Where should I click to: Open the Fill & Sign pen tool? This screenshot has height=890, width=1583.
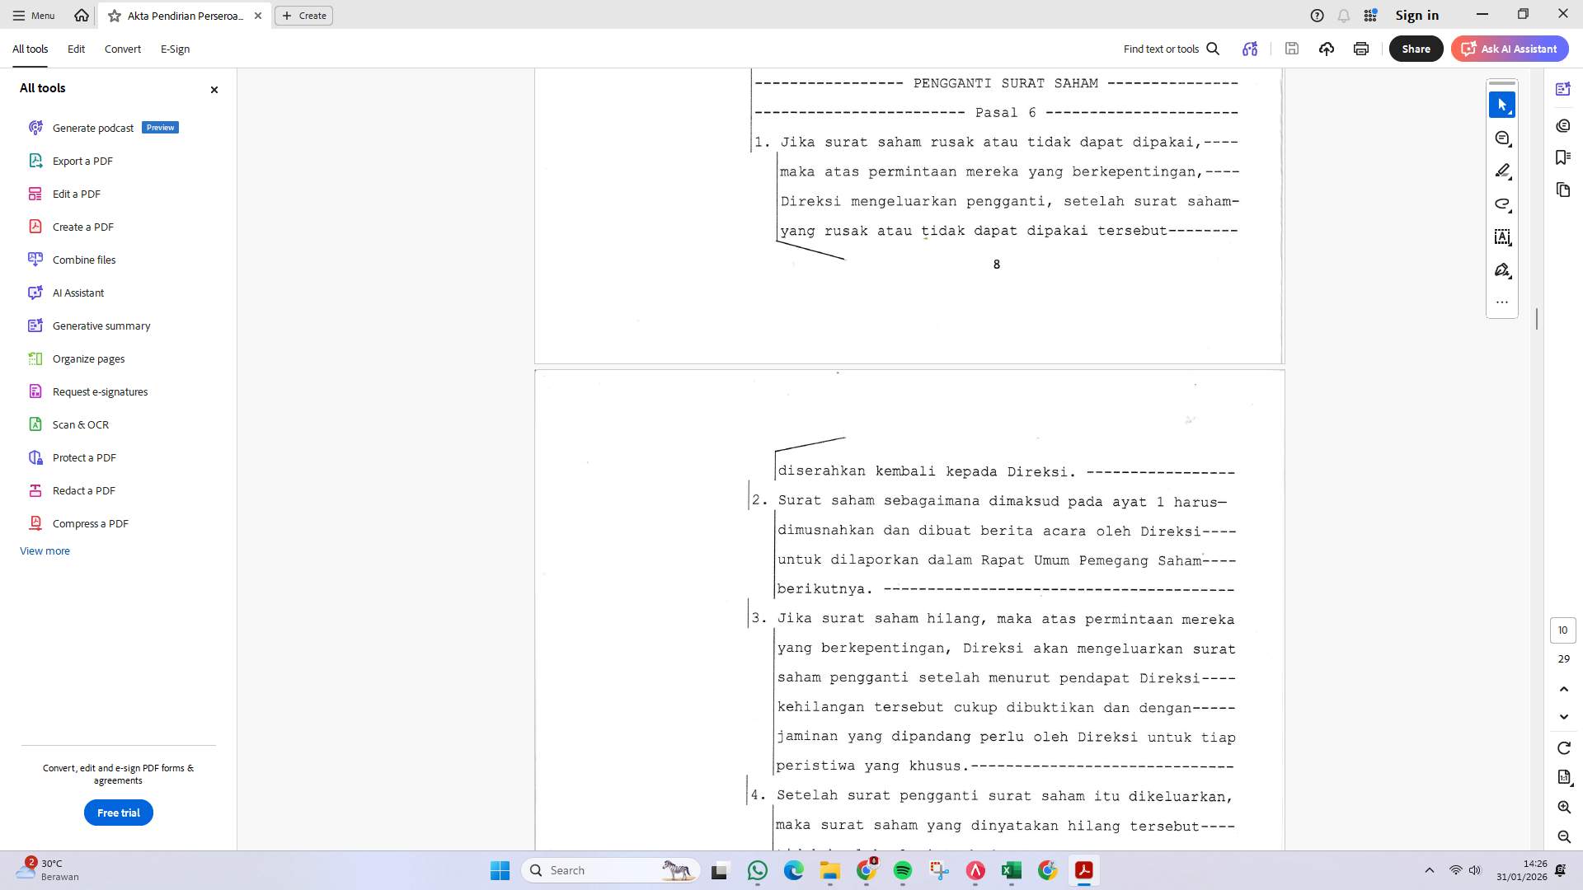point(1502,269)
